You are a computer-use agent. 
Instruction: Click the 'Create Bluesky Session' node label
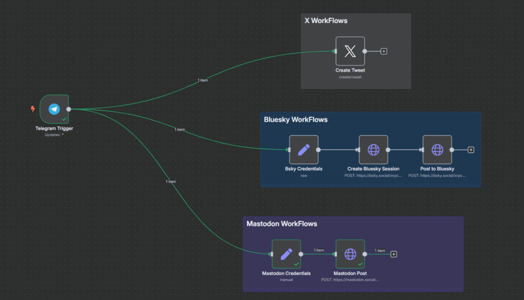pyautogui.click(x=373, y=169)
